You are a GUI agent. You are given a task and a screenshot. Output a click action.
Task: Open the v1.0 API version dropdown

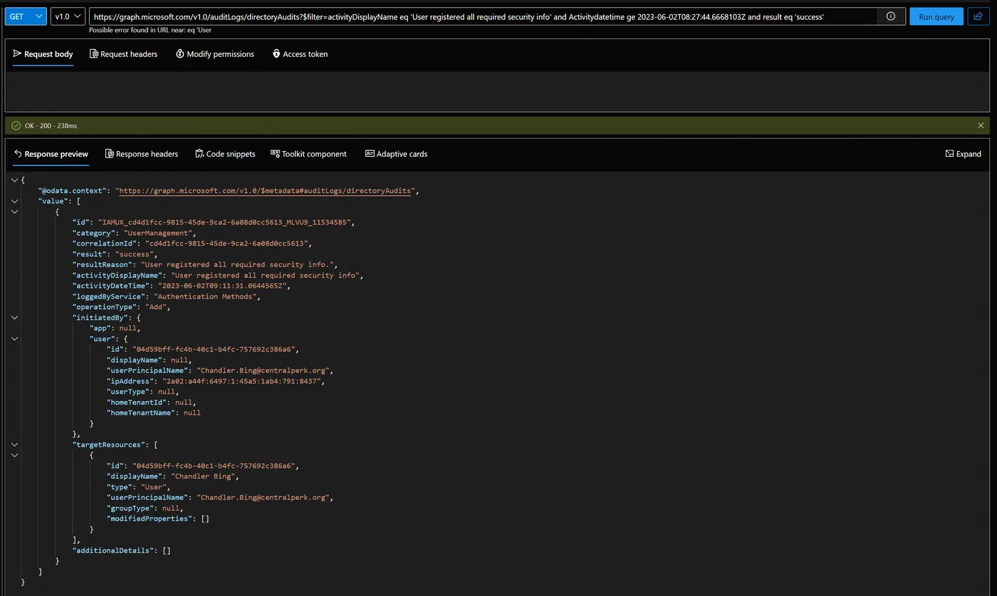[68, 16]
